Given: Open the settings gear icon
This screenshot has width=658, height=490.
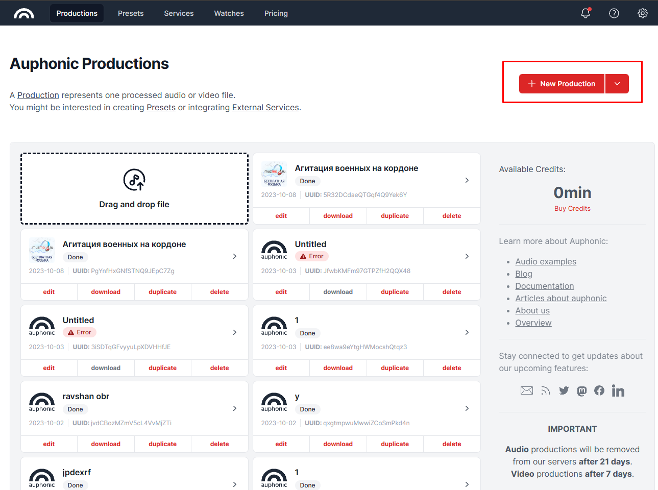Looking at the screenshot, I should (643, 13).
